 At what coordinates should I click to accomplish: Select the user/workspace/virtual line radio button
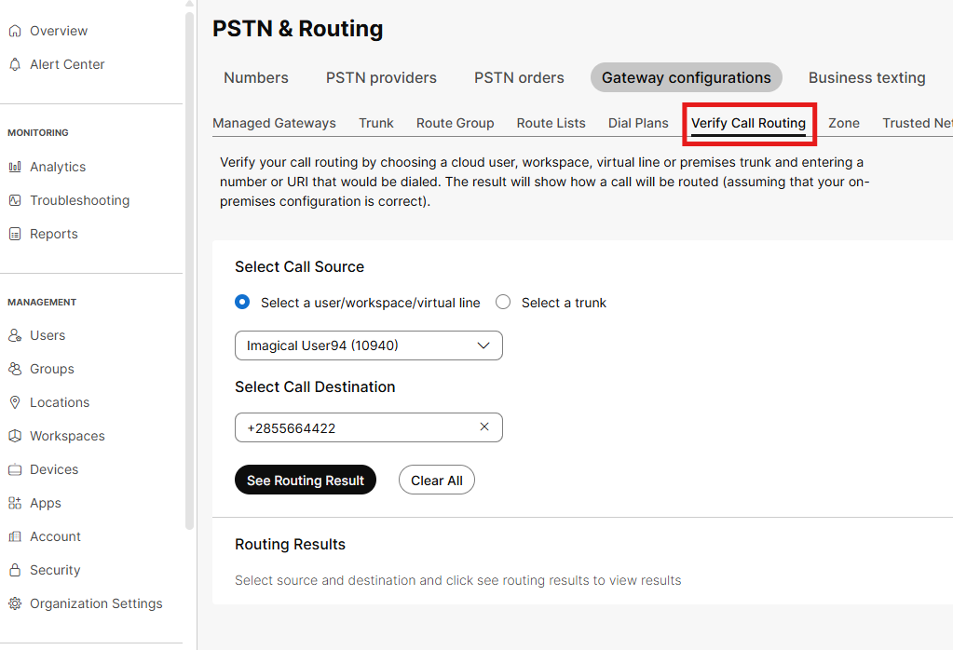pyautogui.click(x=242, y=302)
